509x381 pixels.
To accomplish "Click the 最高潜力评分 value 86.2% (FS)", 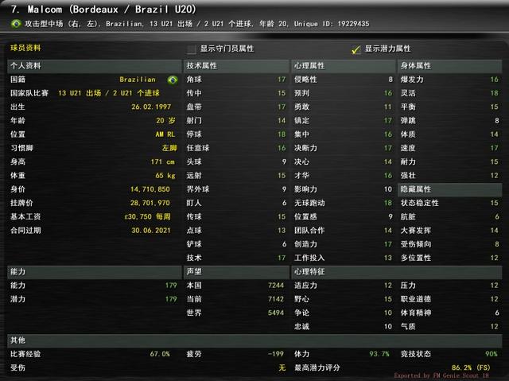I will coord(471,367).
